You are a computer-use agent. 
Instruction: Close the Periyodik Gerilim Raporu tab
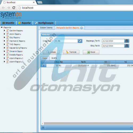tap(82, 28)
